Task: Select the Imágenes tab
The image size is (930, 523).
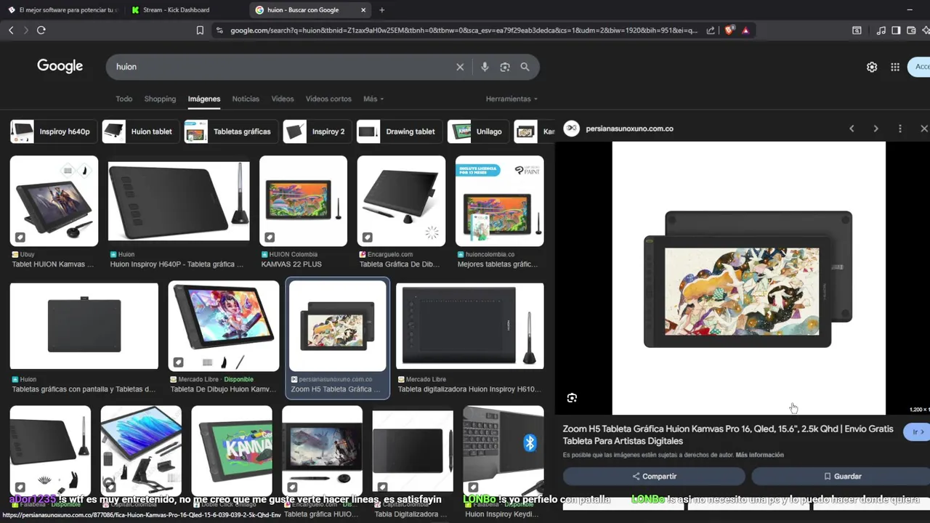Action: pyautogui.click(x=204, y=99)
